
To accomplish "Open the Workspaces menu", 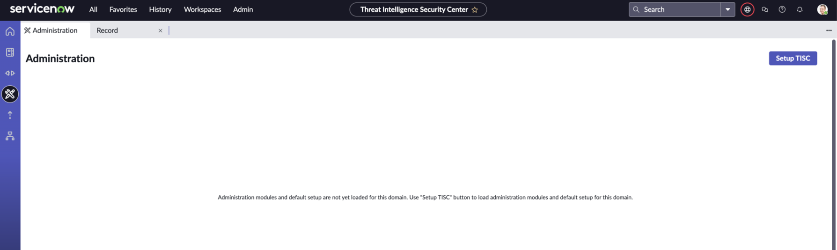I will (202, 9).
